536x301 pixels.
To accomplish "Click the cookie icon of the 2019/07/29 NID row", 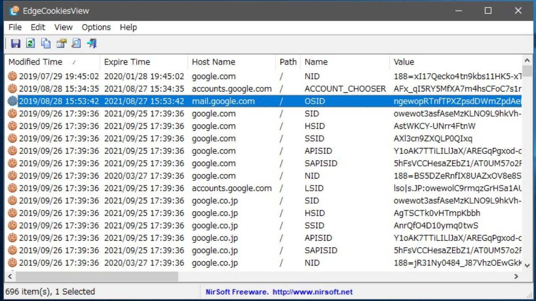I will (x=13, y=76).
